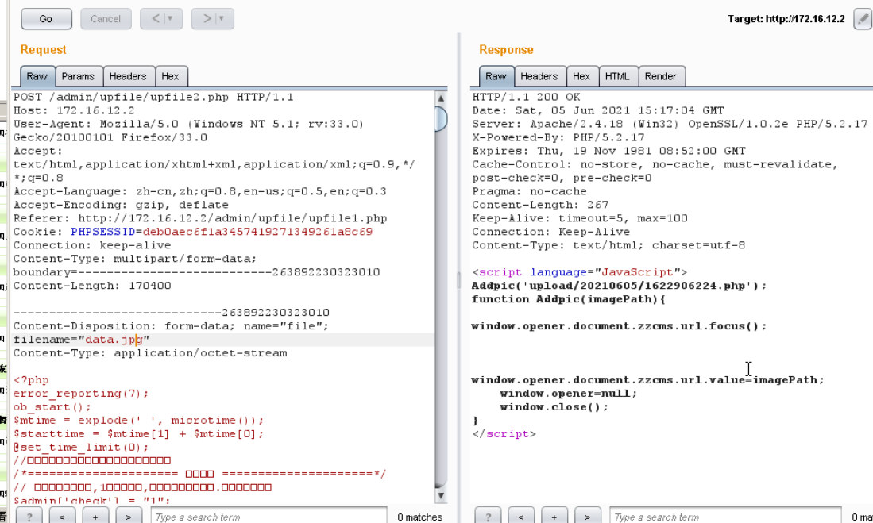Image resolution: width=873 pixels, height=523 pixels.
Task: Click the request pane scrollbar thumb
Action: [x=440, y=118]
